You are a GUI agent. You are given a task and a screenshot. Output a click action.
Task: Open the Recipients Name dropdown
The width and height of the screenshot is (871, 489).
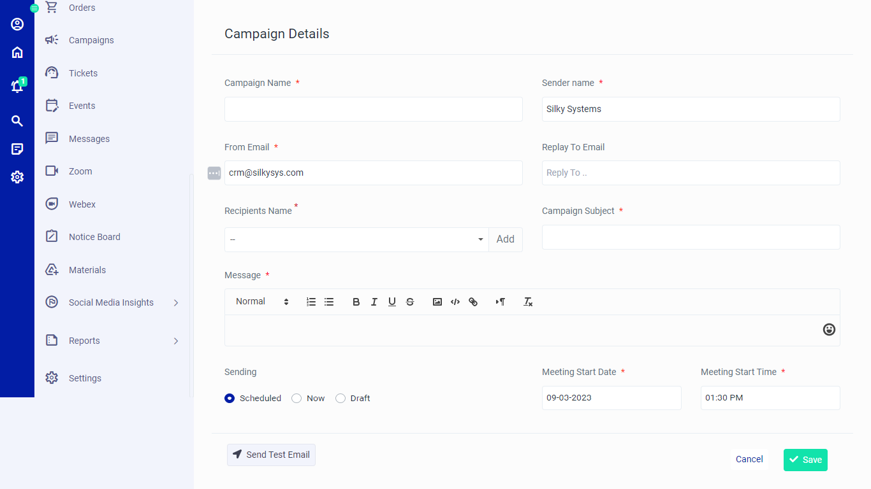[355, 239]
